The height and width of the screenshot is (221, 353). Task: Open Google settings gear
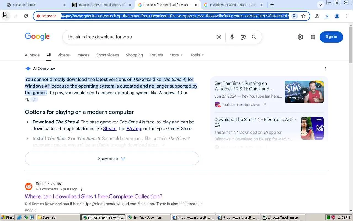point(300,37)
